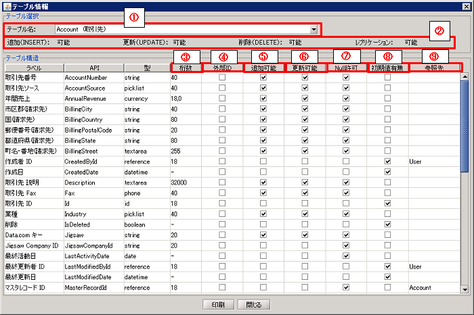Click the 型 column header
The width and height of the screenshot is (474, 315).
click(146, 68)
